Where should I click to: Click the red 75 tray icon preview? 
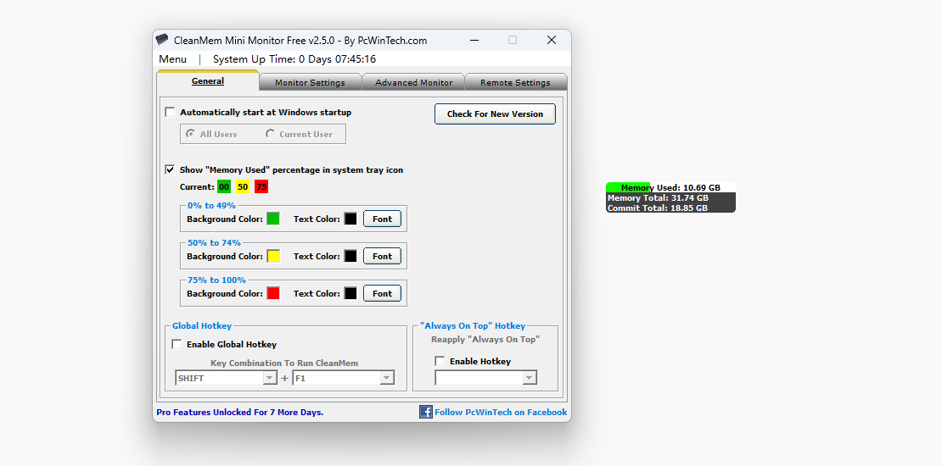[x=261, y=186]
